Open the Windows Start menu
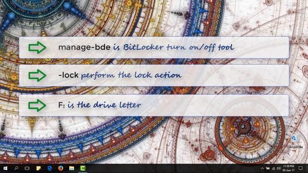 click(x=5, y=168)
